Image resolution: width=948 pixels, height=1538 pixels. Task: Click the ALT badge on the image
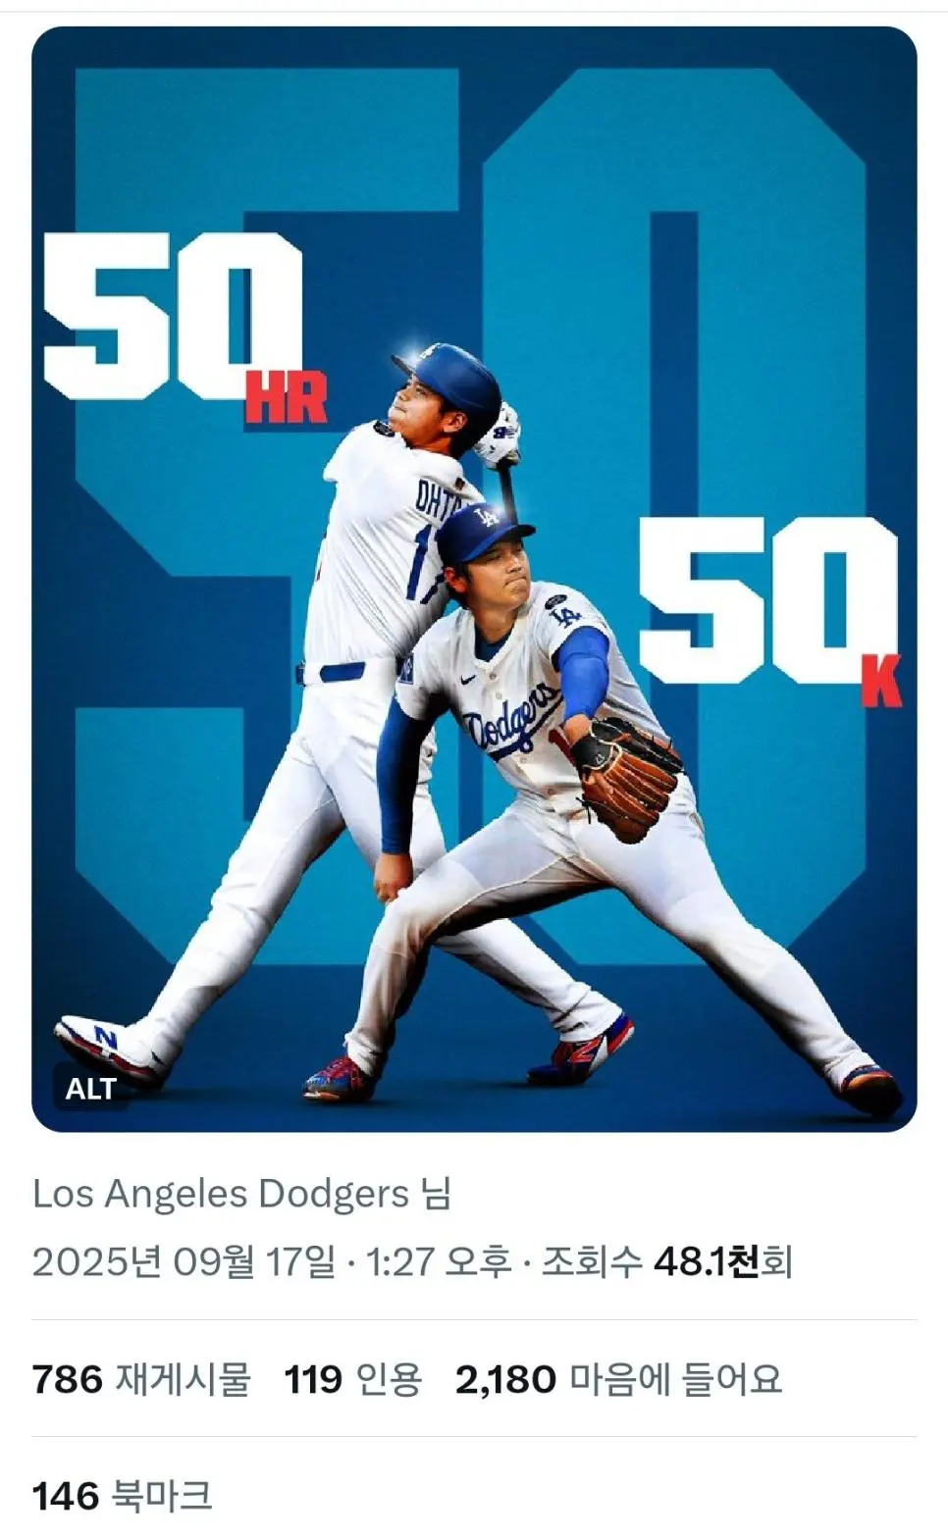click(x=90, y=1089)
